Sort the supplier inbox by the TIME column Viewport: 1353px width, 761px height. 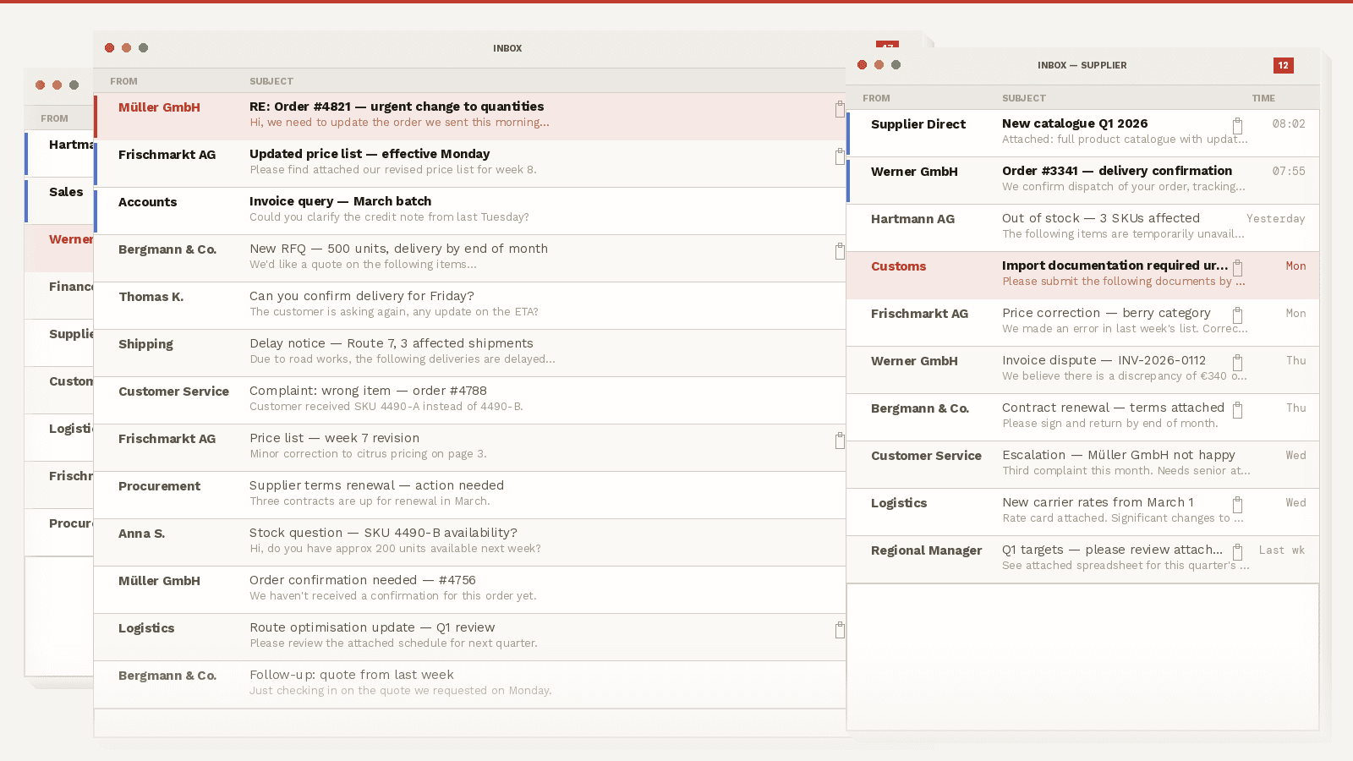1263,97
